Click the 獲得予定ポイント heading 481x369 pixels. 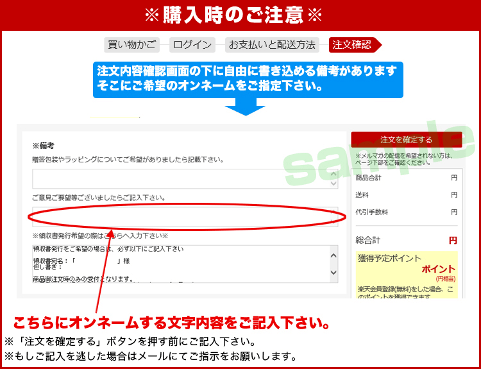click(x=390, y=258)
